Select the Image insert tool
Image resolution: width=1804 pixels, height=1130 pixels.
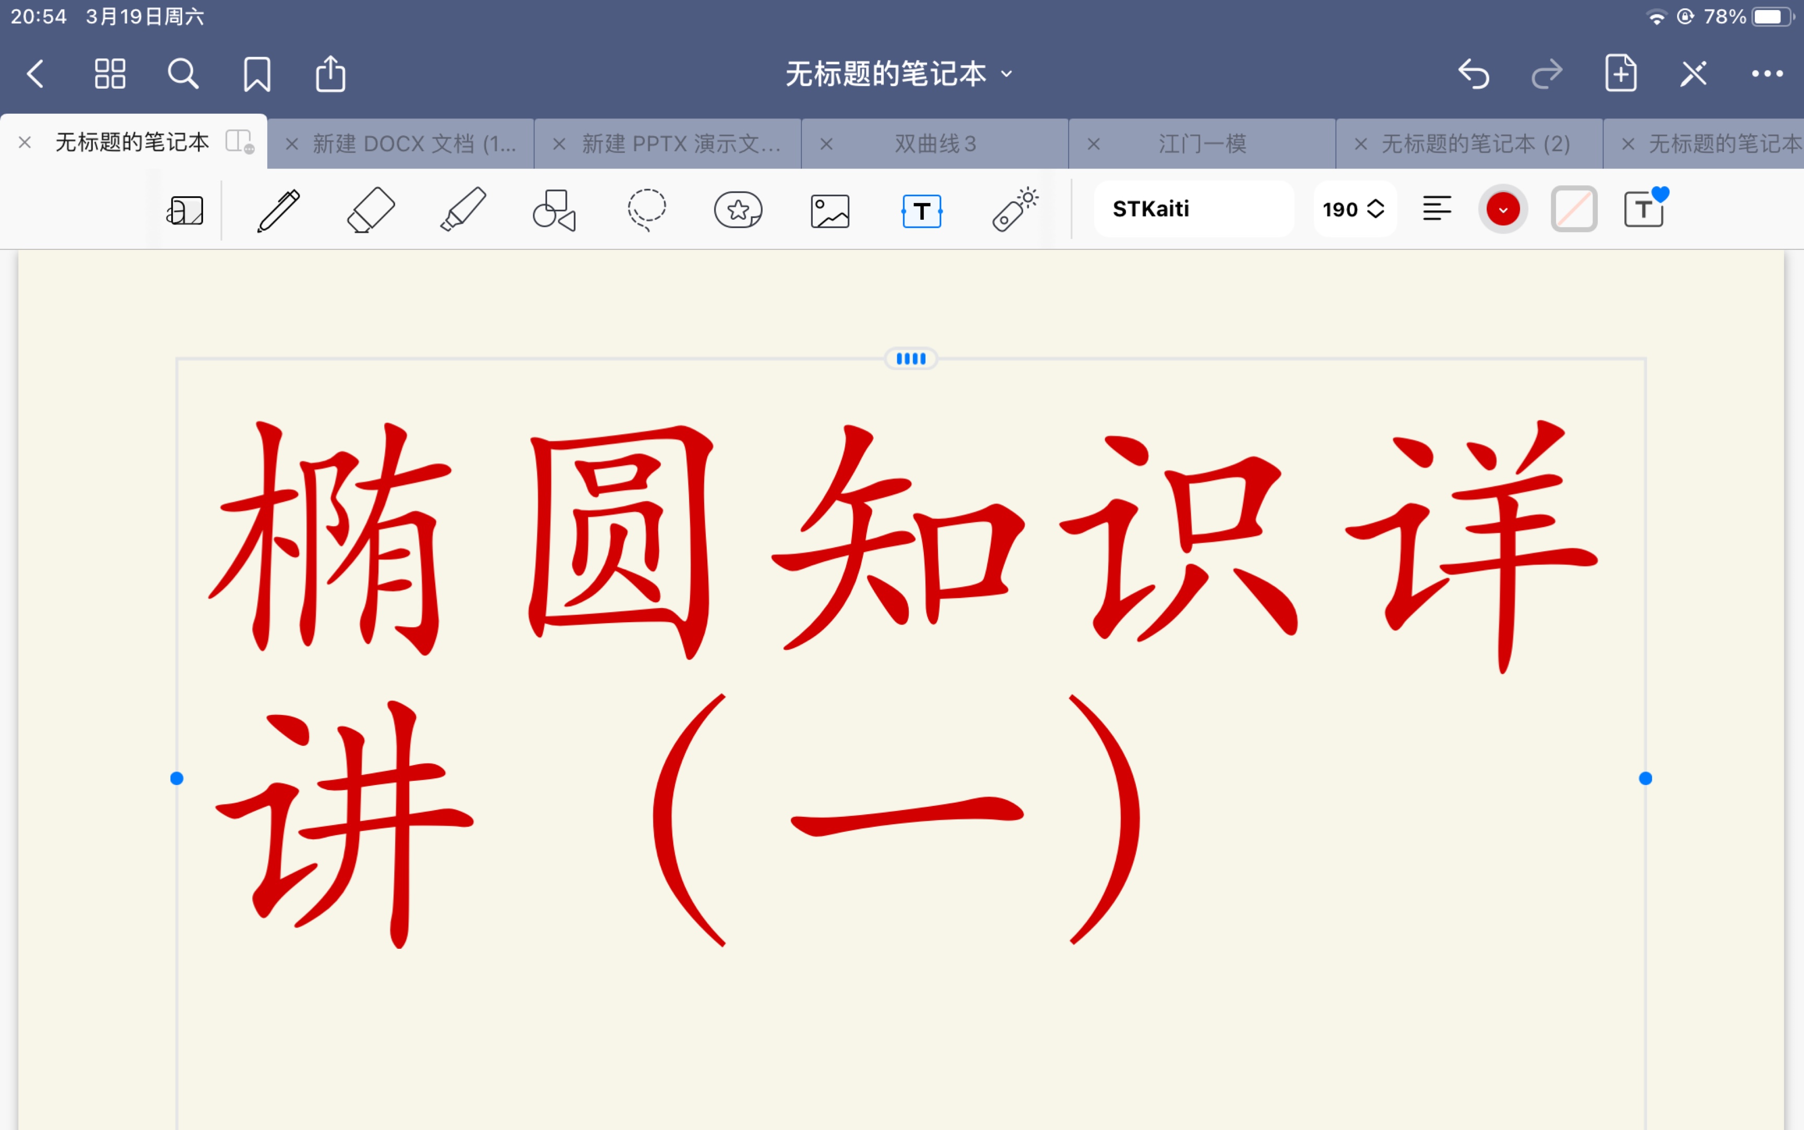830,211
